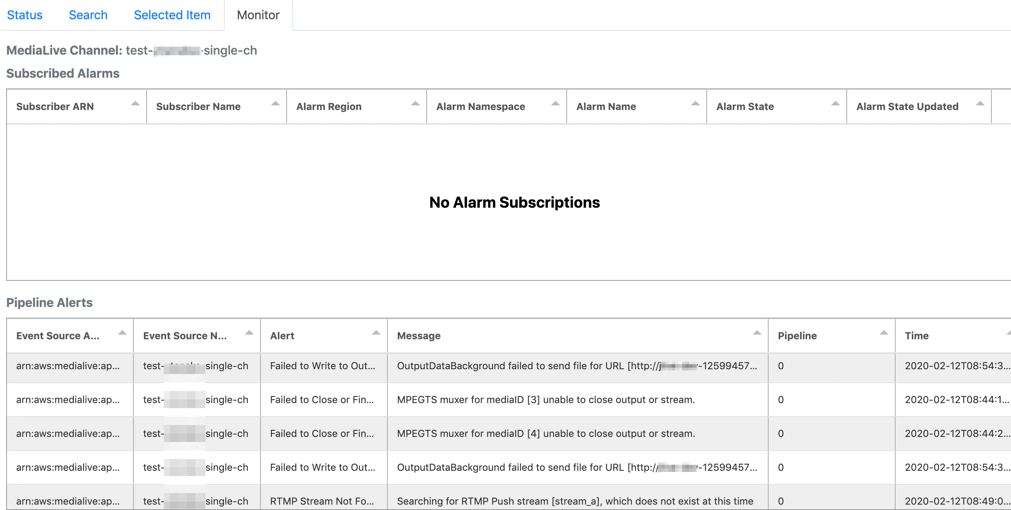Sort by Subscriber ARN arrow icon
This screenshot has height=510, width=1011.
click(135, 103)
